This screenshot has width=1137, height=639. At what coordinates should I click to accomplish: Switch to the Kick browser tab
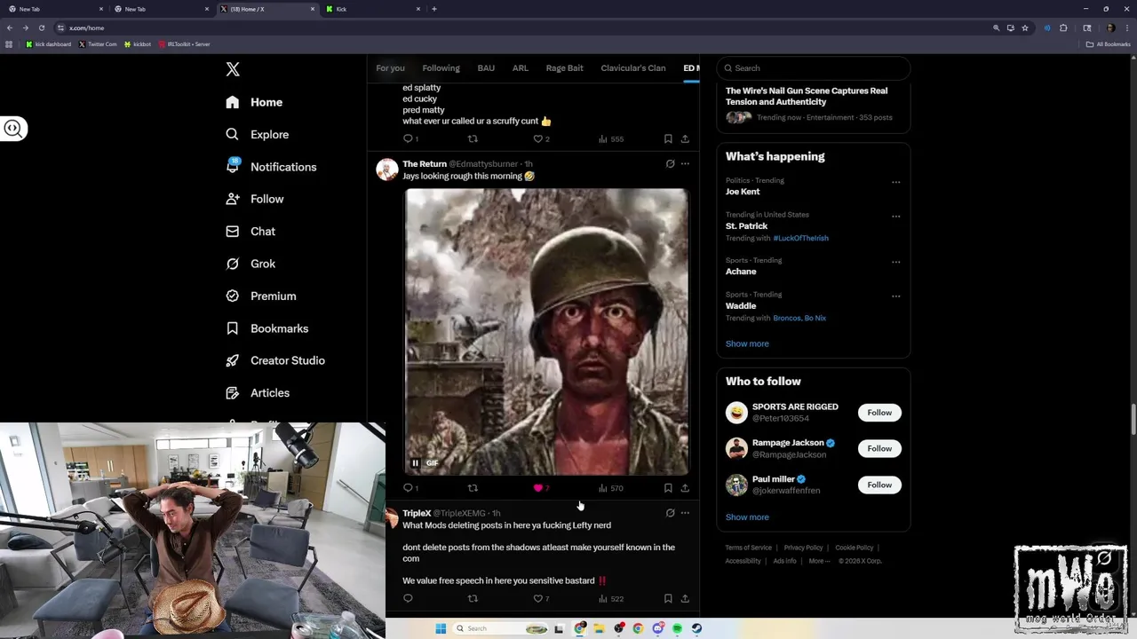(373, 9)
